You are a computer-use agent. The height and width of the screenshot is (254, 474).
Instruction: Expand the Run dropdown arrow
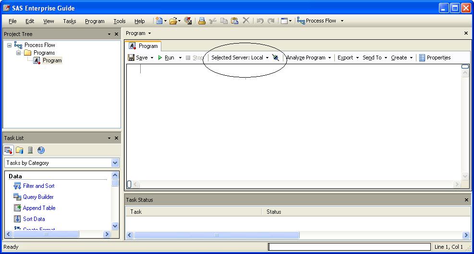(x=180, y=58)
